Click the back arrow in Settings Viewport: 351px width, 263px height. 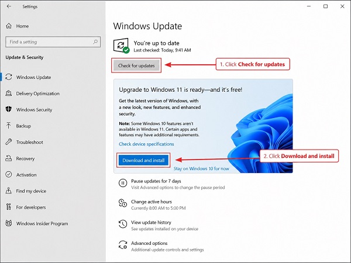(9, 6)
